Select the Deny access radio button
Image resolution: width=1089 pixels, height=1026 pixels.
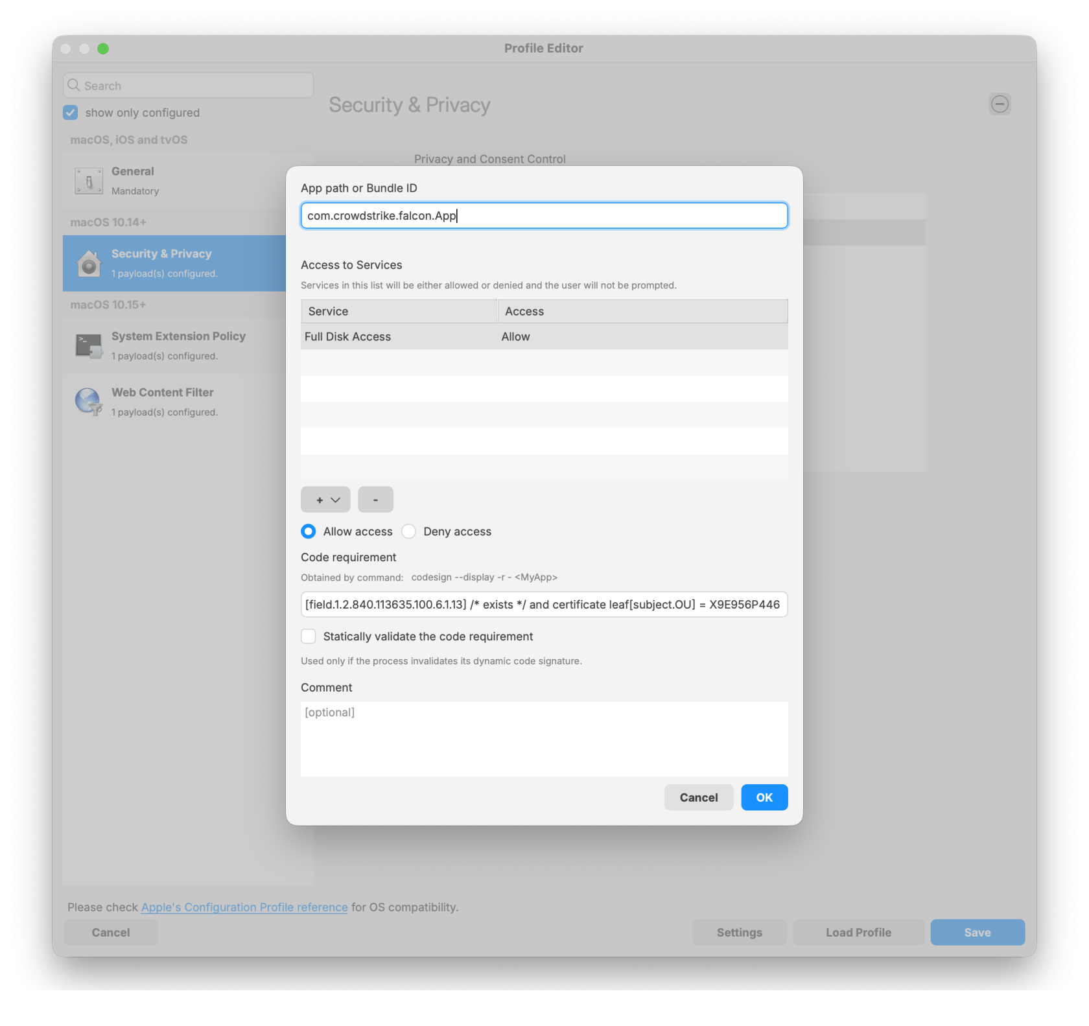(x=408, y=531)
